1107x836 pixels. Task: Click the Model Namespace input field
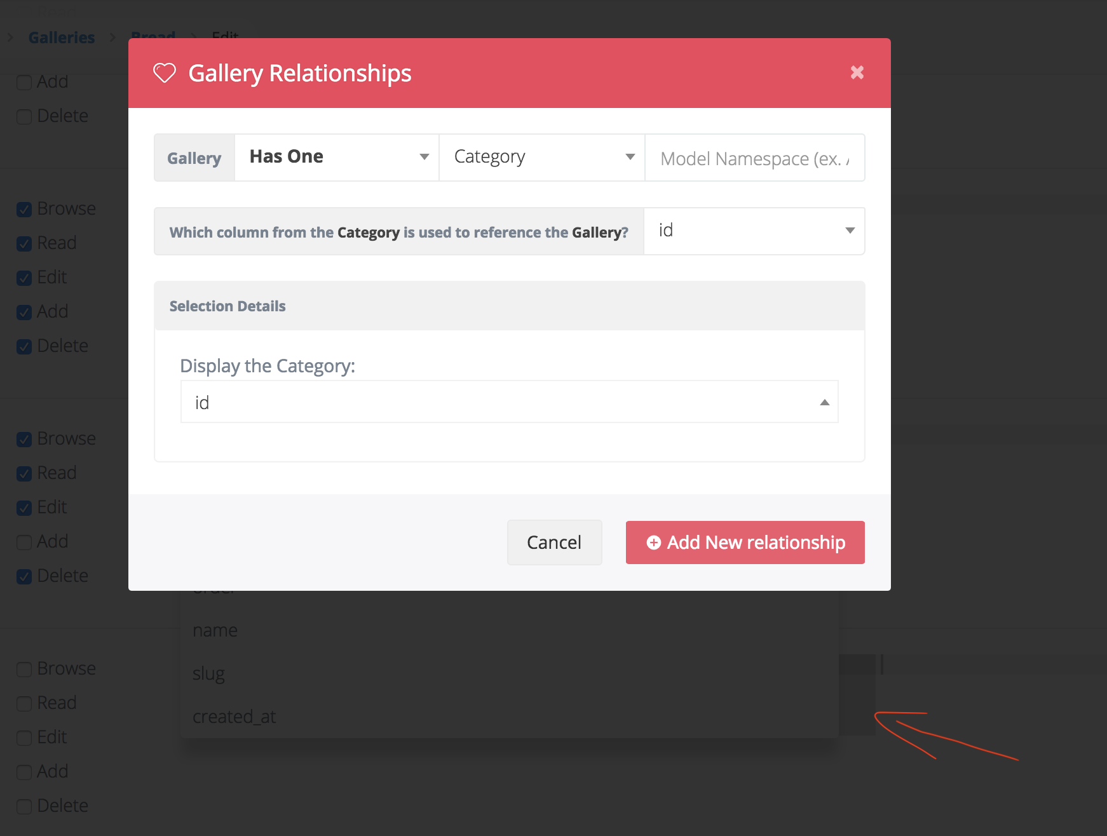point(754,158)
